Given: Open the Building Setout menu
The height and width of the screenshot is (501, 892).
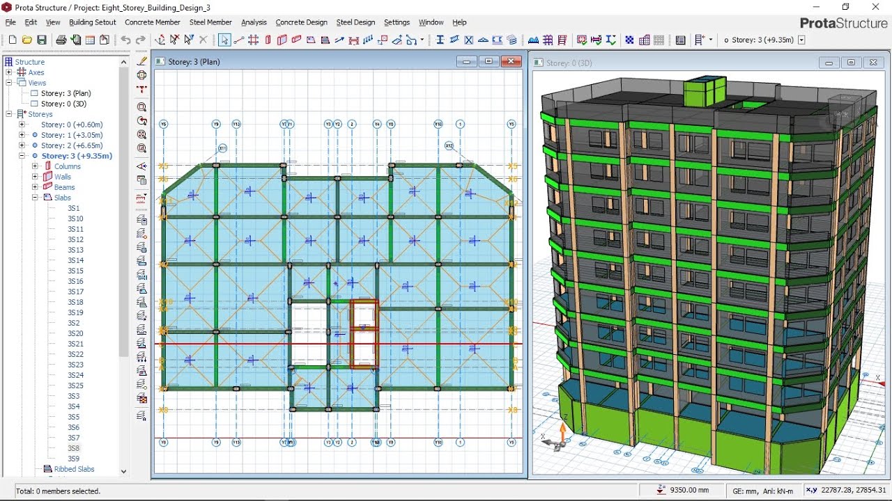Looking at the screenshot, I should tap(93, 22).
